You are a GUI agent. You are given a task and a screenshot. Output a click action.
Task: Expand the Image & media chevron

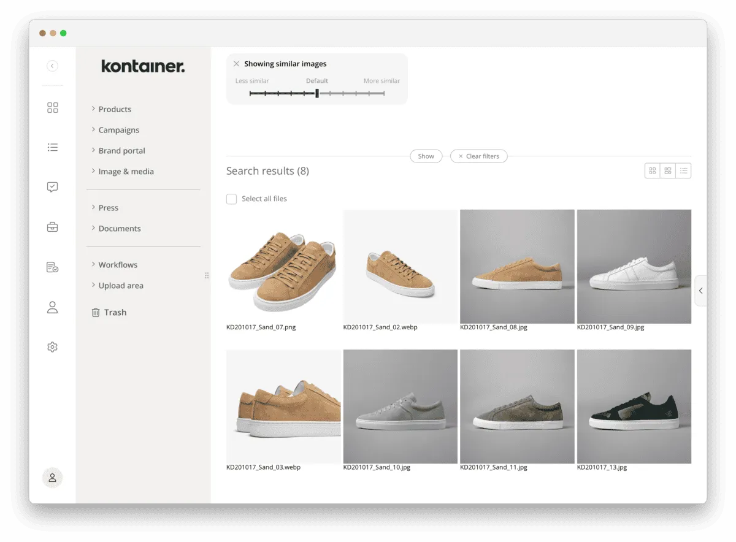point(93,172)
